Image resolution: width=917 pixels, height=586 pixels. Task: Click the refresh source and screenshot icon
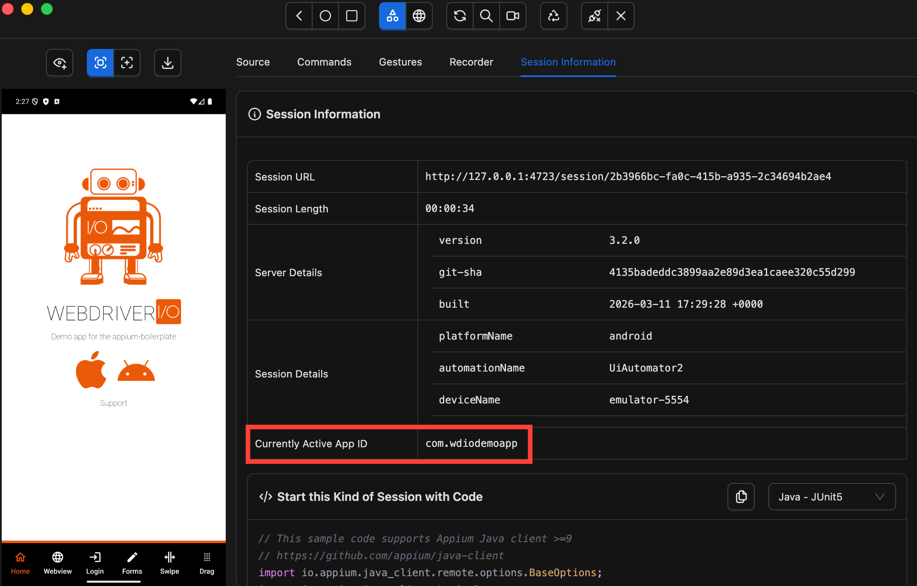460,16
